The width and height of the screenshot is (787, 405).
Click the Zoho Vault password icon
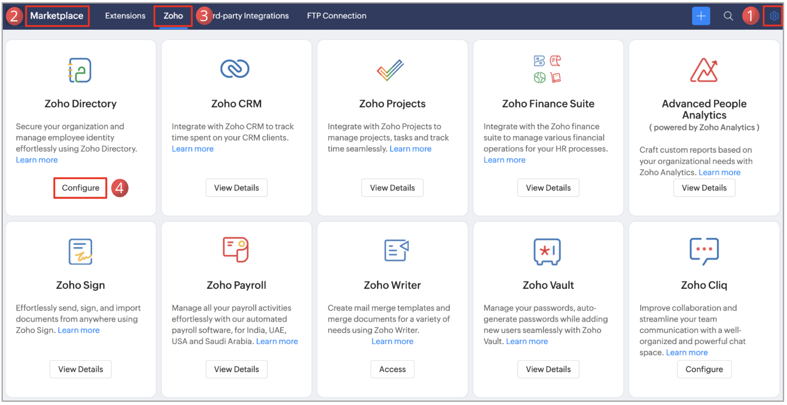pos(547,251)
